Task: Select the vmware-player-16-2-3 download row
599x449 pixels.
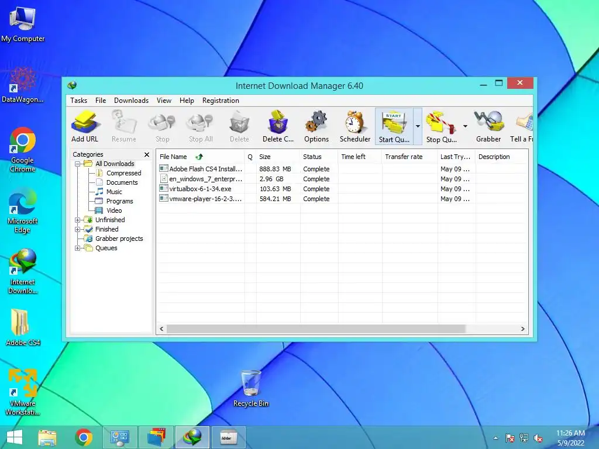Action: pyautogui.click(x=342, y=199)
